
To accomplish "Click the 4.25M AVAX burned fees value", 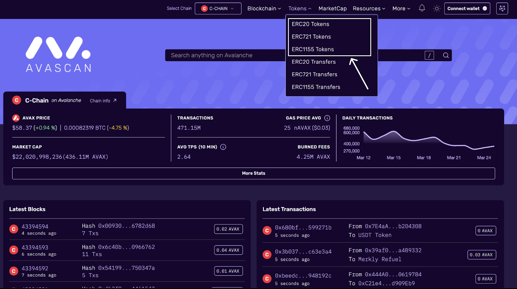I will pos(313,157).
